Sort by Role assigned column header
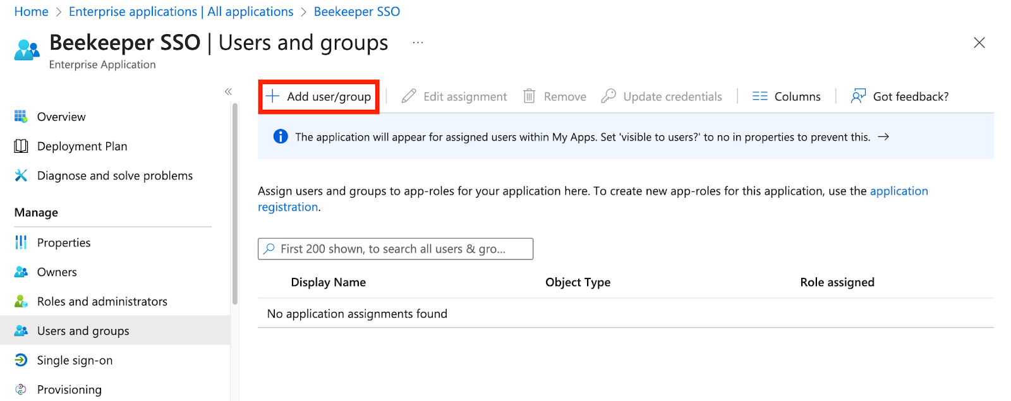This screenshot has width=1011, height=401. pos(837,282)
